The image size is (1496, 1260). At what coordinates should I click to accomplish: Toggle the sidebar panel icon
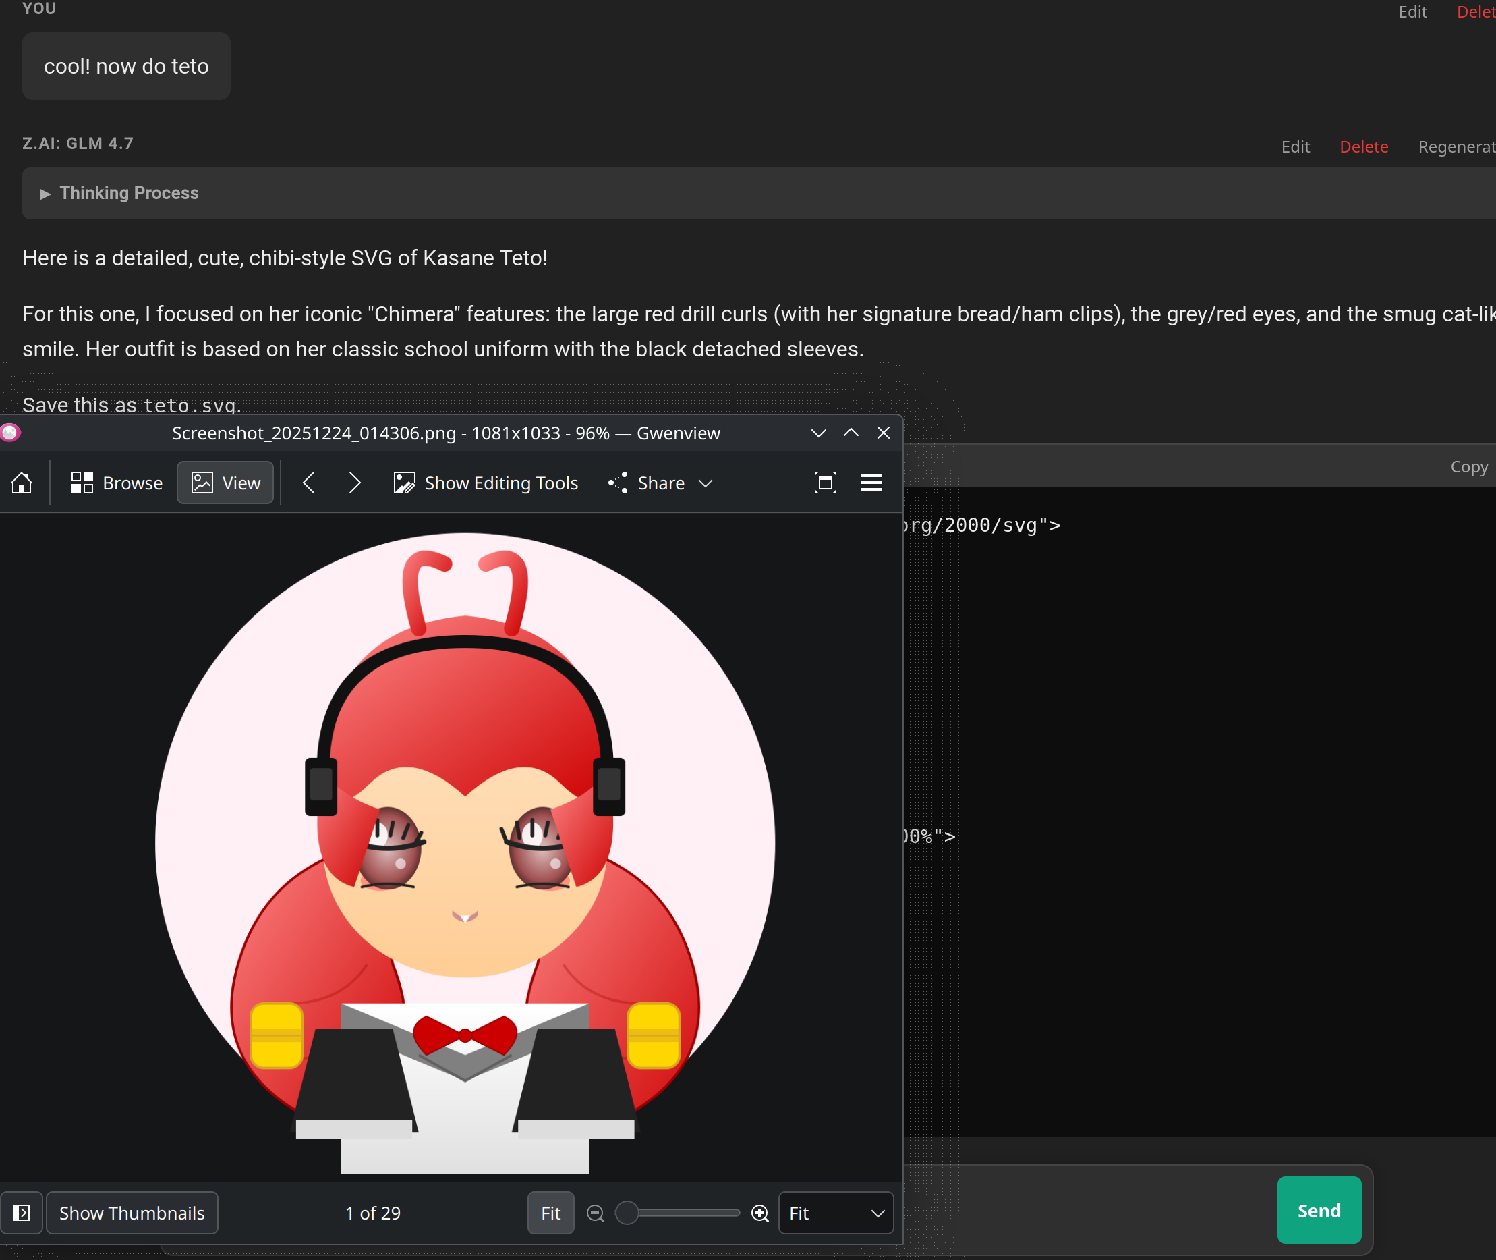tap(22, 1213)
